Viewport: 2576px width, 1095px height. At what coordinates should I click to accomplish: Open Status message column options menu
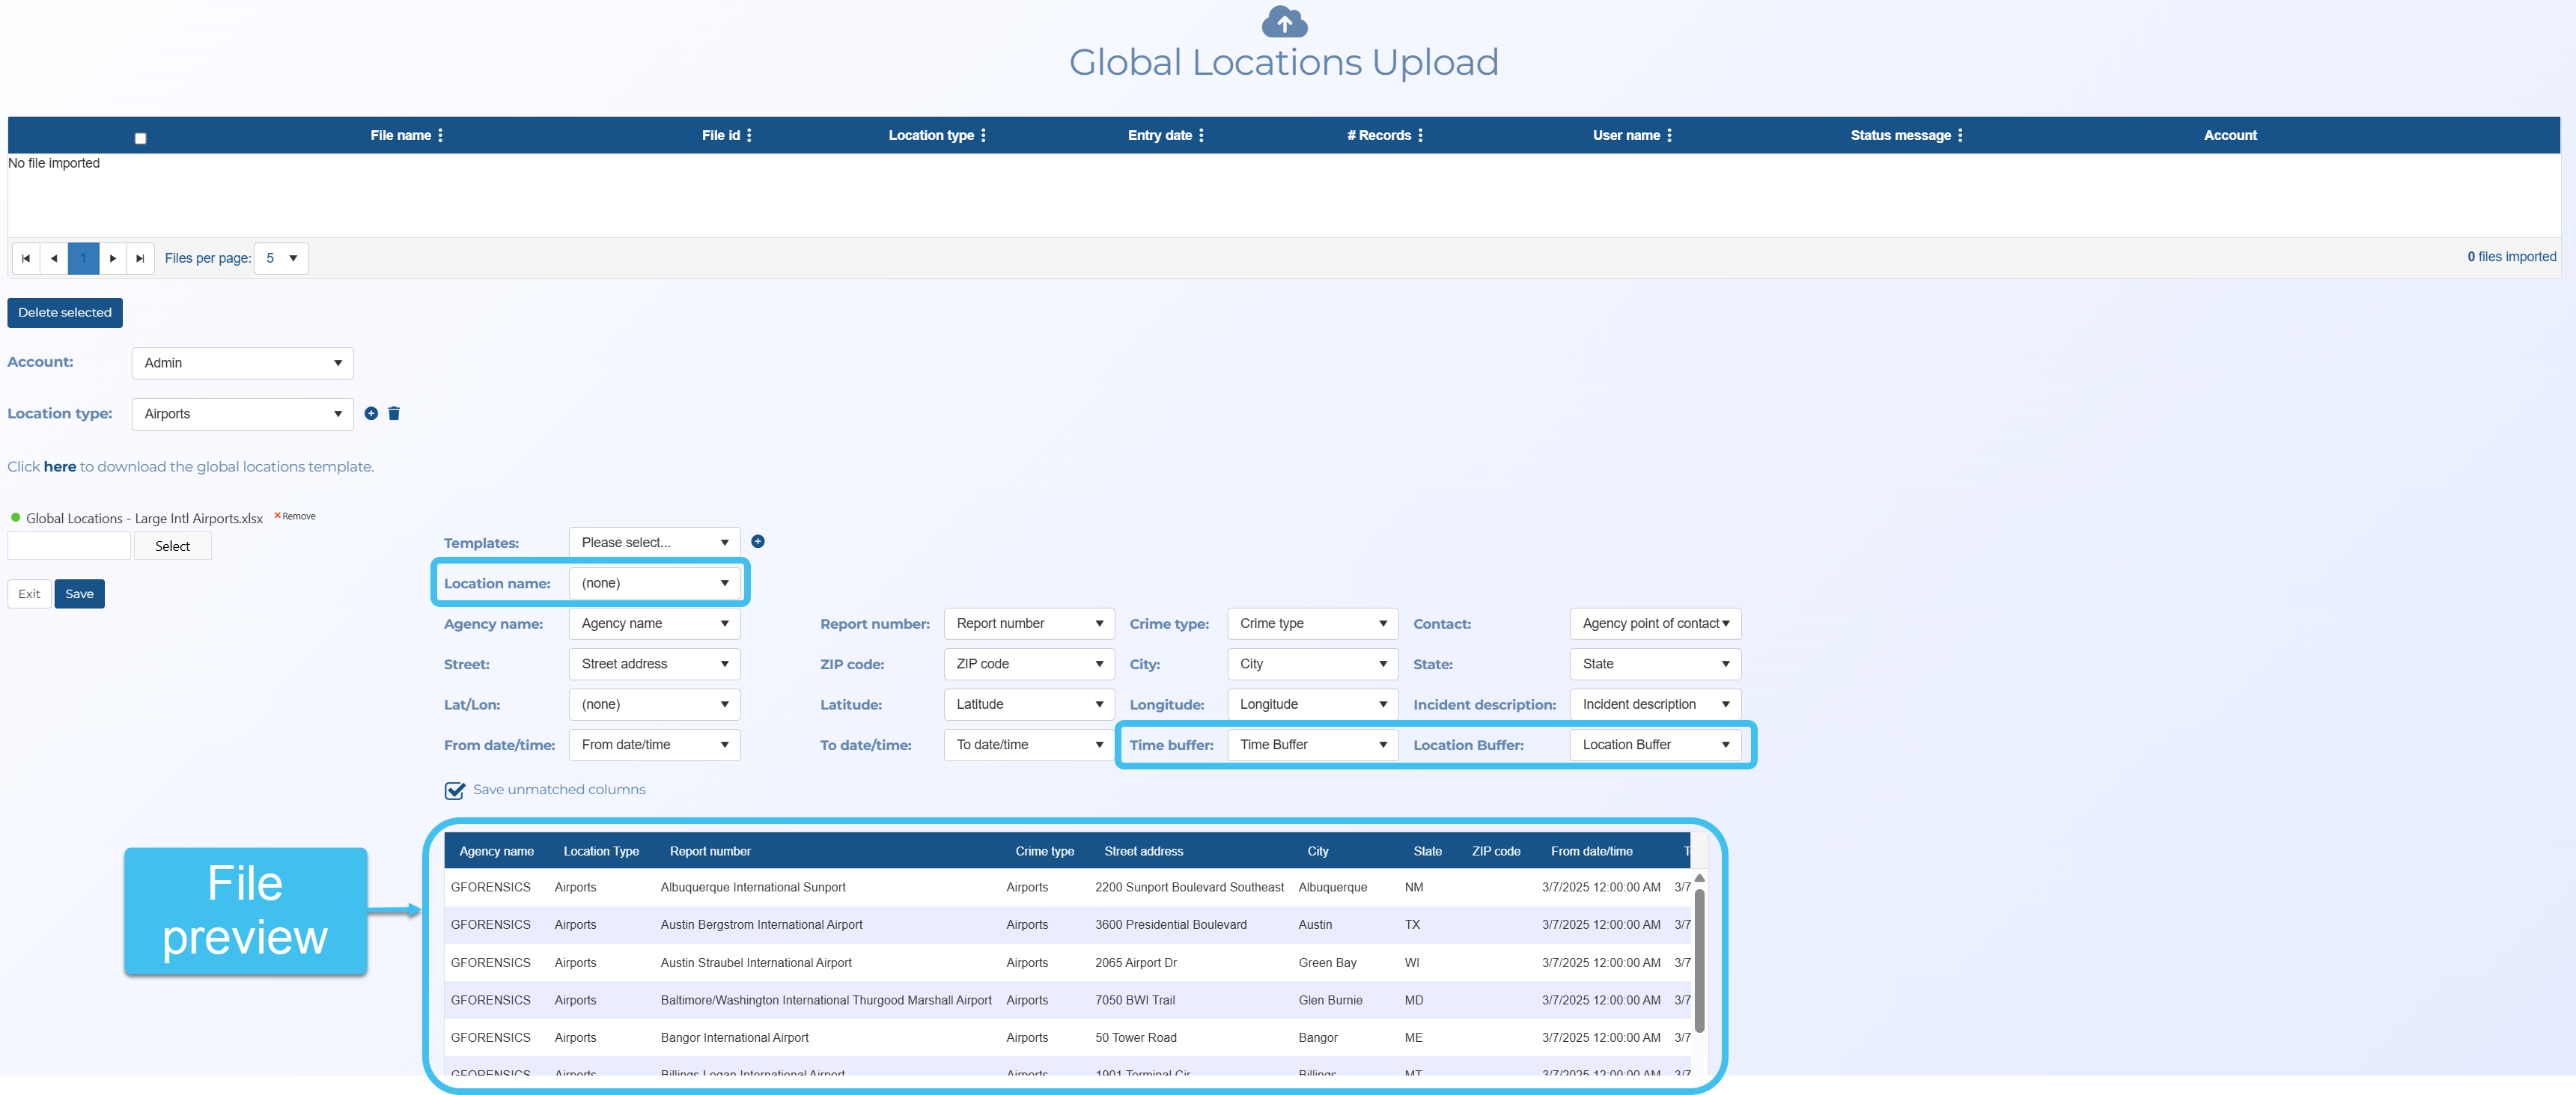(1960, 135)
